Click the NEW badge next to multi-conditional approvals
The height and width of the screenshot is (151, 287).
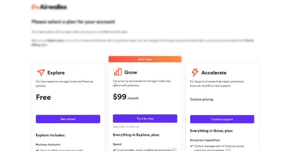pyautogui.click(x=174, y=150)
